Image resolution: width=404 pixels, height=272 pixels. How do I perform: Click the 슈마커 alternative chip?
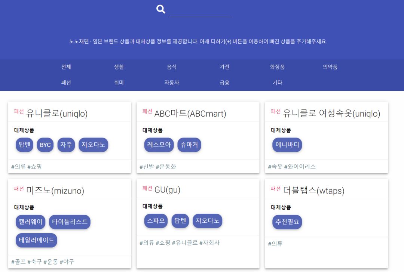click(189, 145)
